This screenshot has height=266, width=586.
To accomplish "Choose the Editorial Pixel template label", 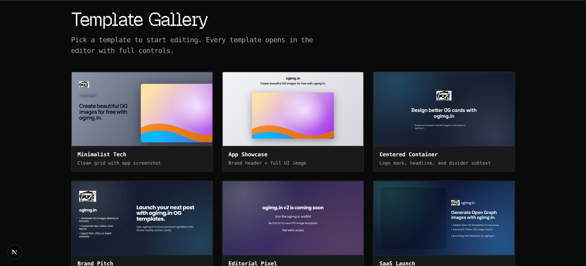I will click(253, 263).
